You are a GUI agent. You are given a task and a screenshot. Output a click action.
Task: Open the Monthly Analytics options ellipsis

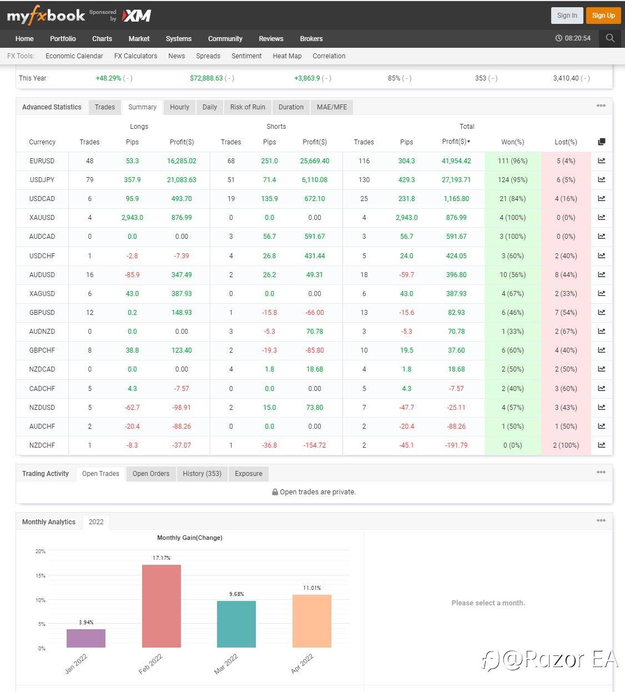tap(601, 520)
